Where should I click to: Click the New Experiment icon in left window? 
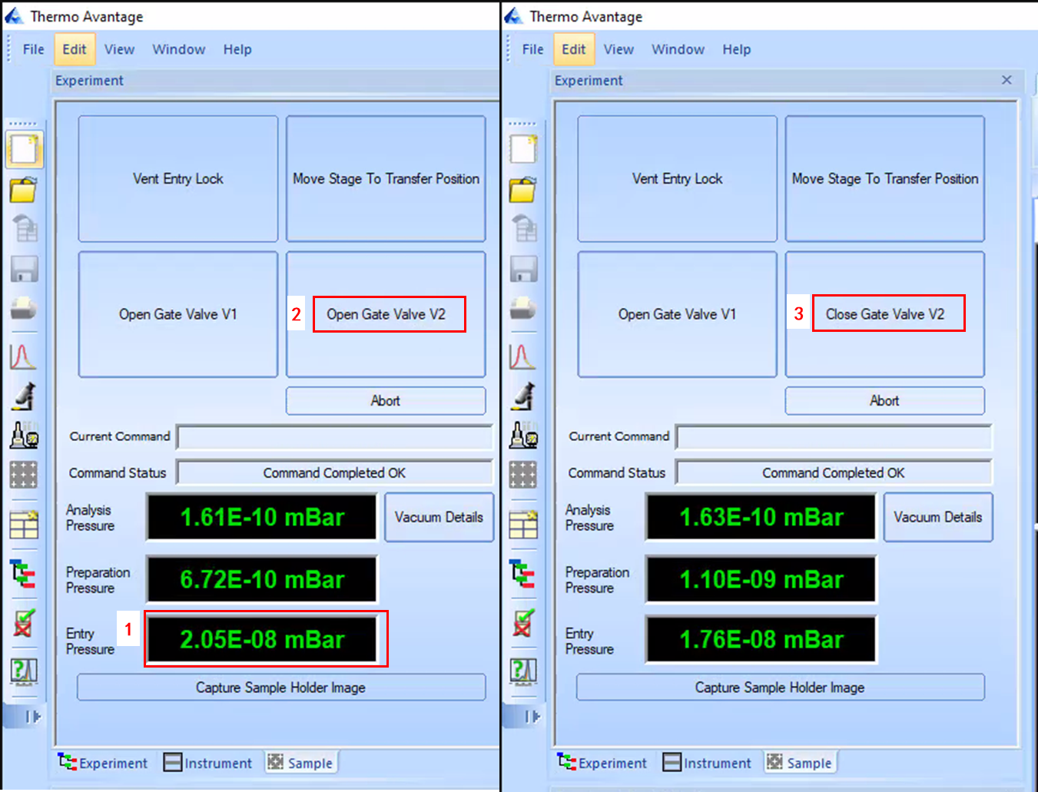tap(24, 149)
